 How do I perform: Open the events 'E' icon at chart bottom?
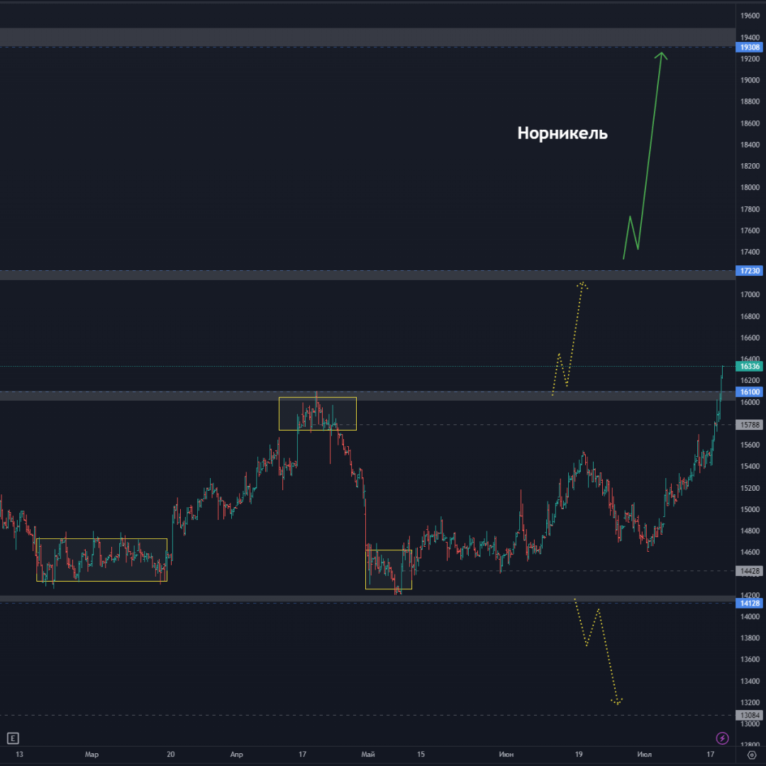tap(13, 738)
